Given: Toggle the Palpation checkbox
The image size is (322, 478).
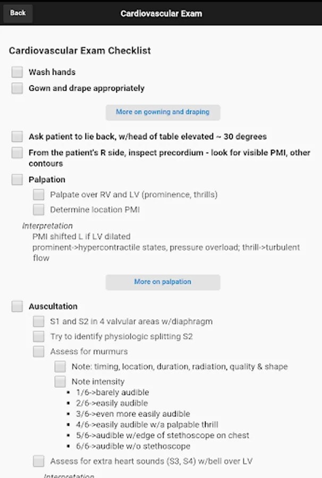Looking at the screenshot, I should point(18,180).
